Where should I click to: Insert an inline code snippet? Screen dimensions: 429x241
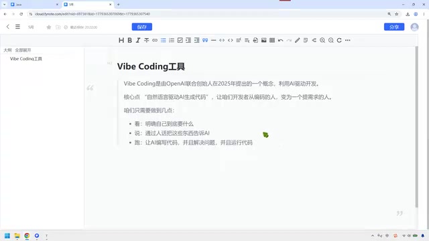pyautogui.click(x=222, y=40)
